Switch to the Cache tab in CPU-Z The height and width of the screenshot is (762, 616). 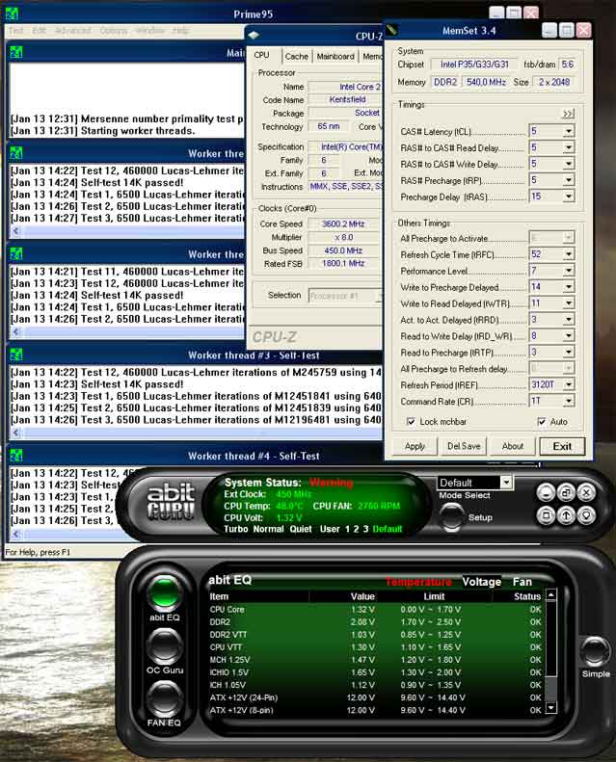tap(297, 57)
